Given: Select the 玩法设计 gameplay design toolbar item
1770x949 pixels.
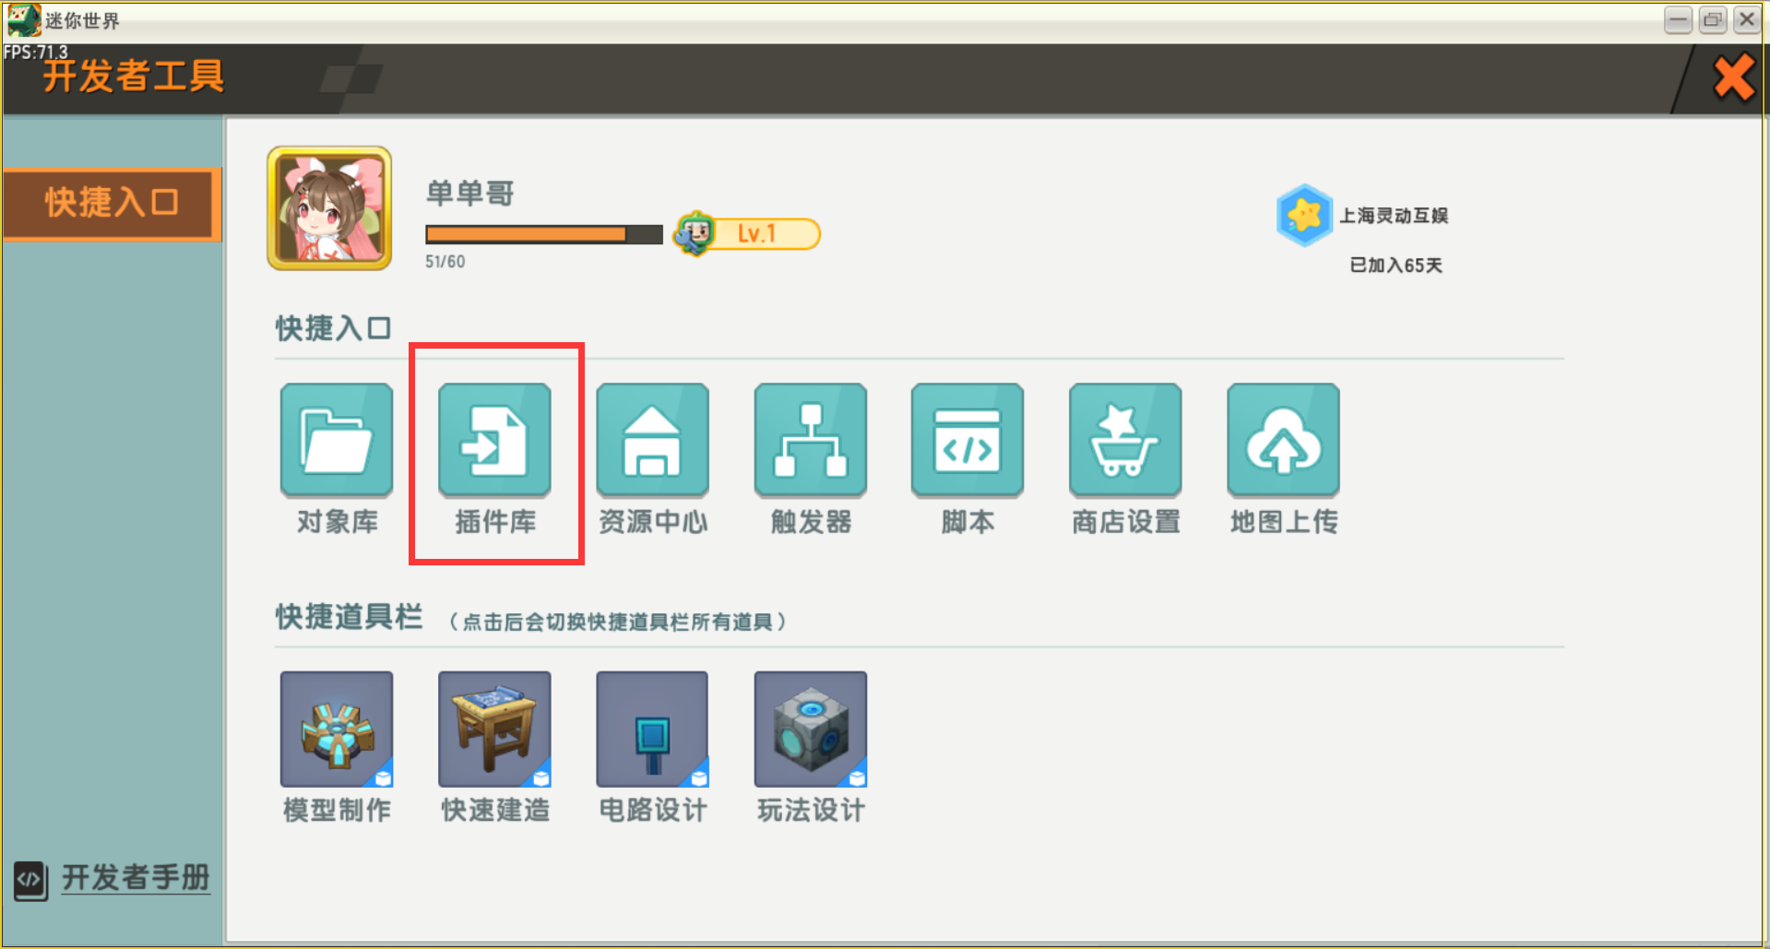Looking at the screenshot, I should 811,729.
